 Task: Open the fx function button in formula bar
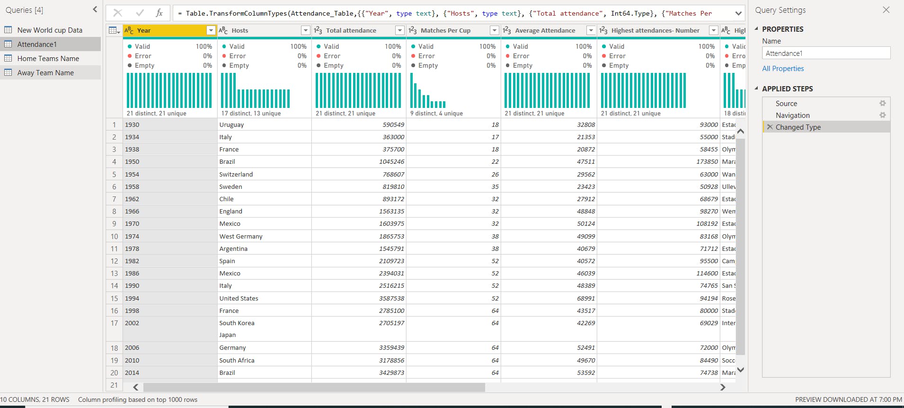pyautogui.click(x=160, y=13)
